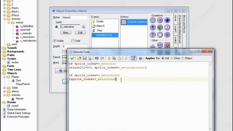Expand the Blocks folder
The image size is (233, 131).
pyautogui.click(x=4, y=12)
